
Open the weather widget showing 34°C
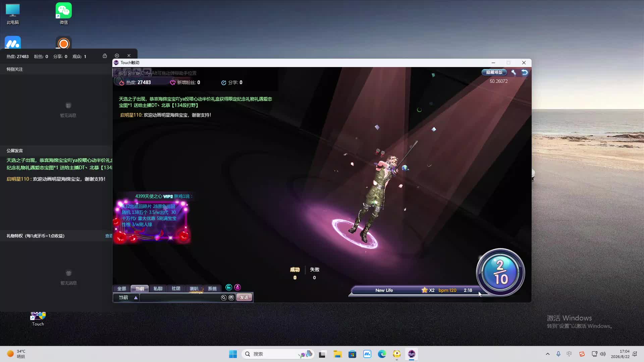coord(16,354)
